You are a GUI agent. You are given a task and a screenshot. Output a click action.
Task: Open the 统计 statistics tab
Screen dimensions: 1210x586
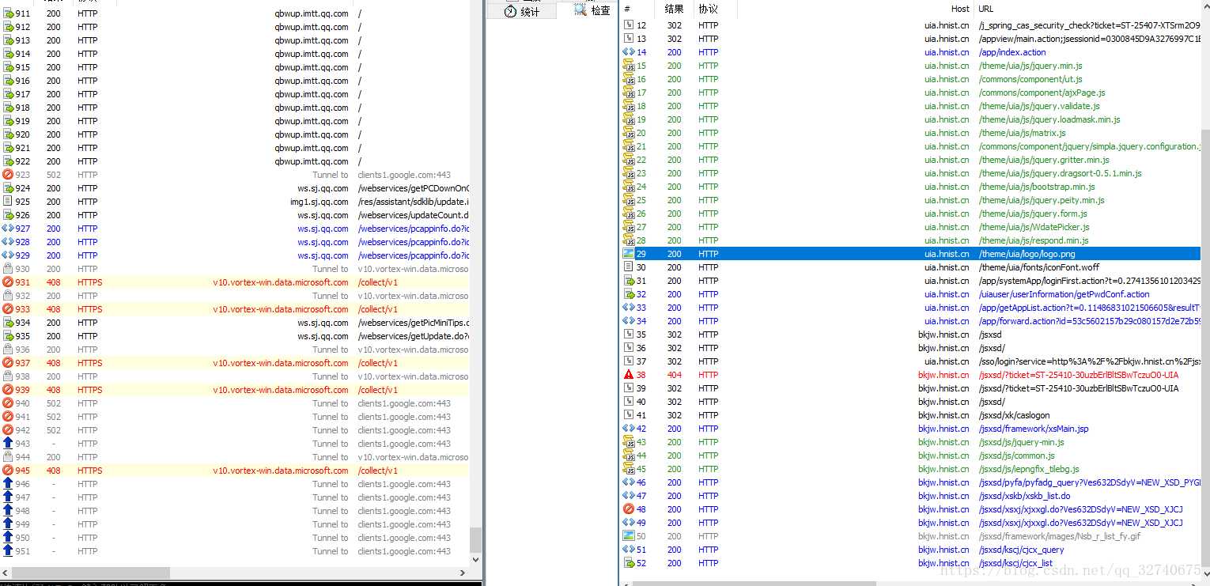[521, 11]
